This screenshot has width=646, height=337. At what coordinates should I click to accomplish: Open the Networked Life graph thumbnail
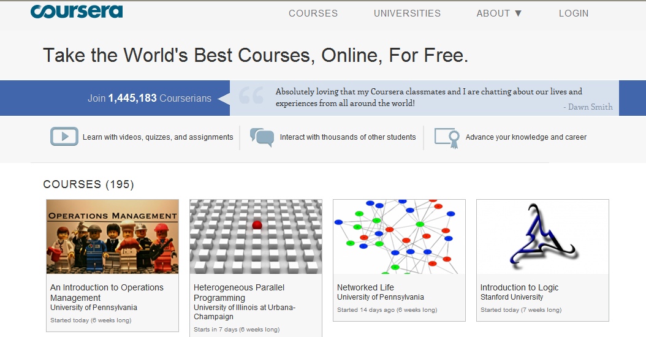(399, 237)
